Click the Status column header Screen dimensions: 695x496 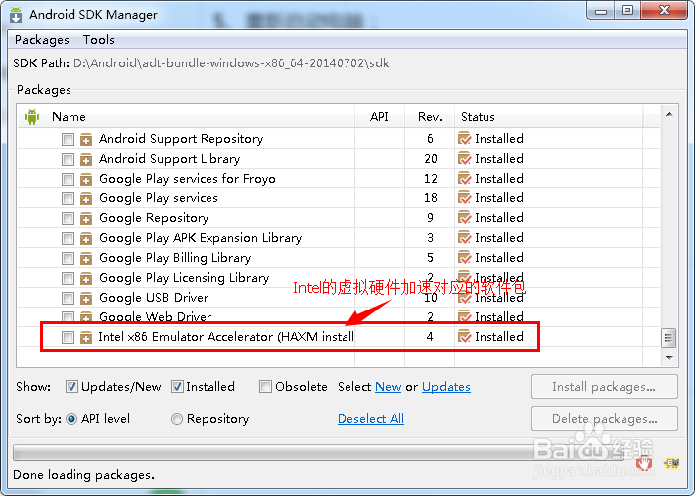[549, 117]
